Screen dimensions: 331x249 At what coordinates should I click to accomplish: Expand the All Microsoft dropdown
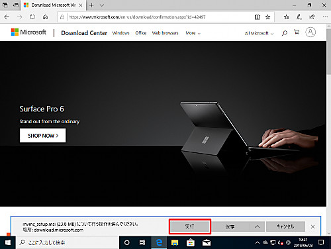tap(259, 33)
